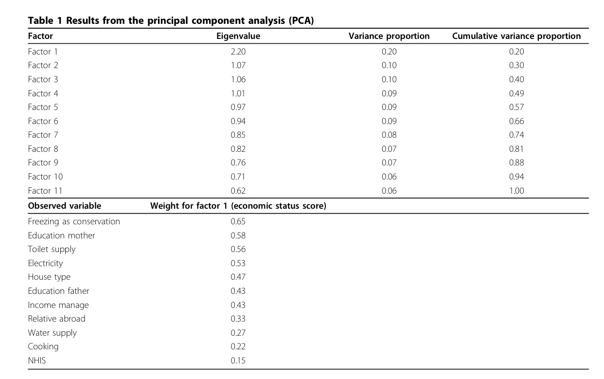Click the eigenvalue 2.20 cell
This screenshot has width=604, height=379.
pyautogui.click(x=238, y=52)
